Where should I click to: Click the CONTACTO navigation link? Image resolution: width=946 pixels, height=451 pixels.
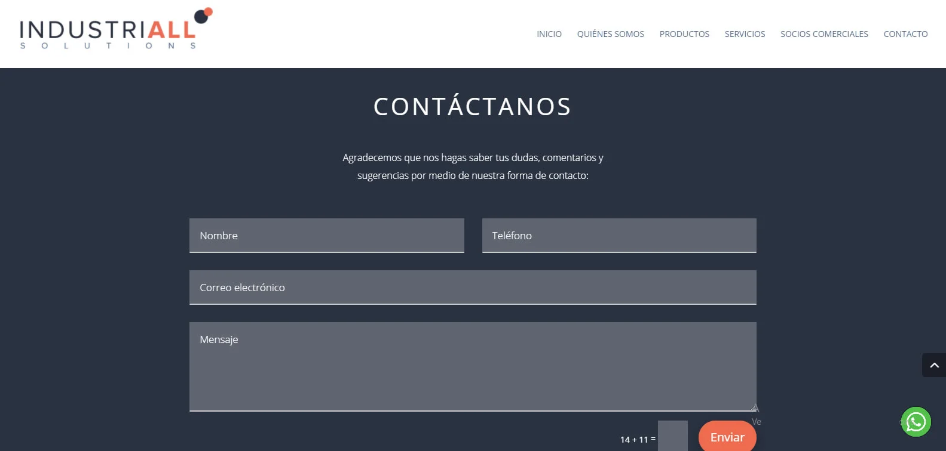(x=905, y=34)
